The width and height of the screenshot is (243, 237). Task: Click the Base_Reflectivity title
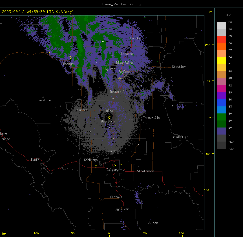121,4
